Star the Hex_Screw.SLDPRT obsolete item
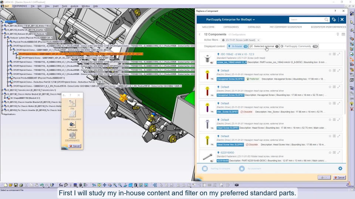Viewport: 355px width, 199px height. [330, 103]
